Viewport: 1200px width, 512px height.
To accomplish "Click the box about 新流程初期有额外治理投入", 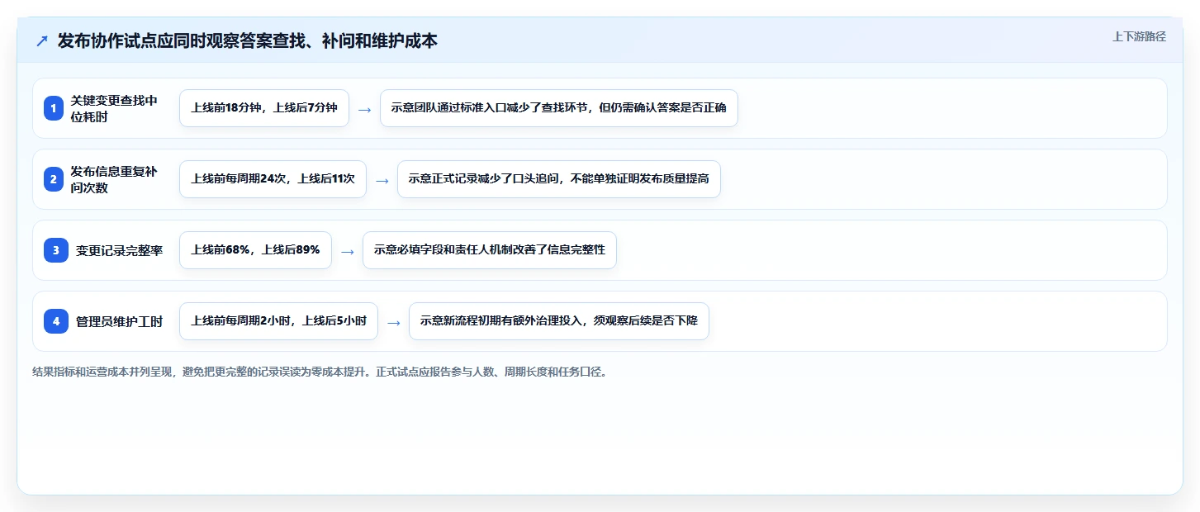I will point(559,321).
